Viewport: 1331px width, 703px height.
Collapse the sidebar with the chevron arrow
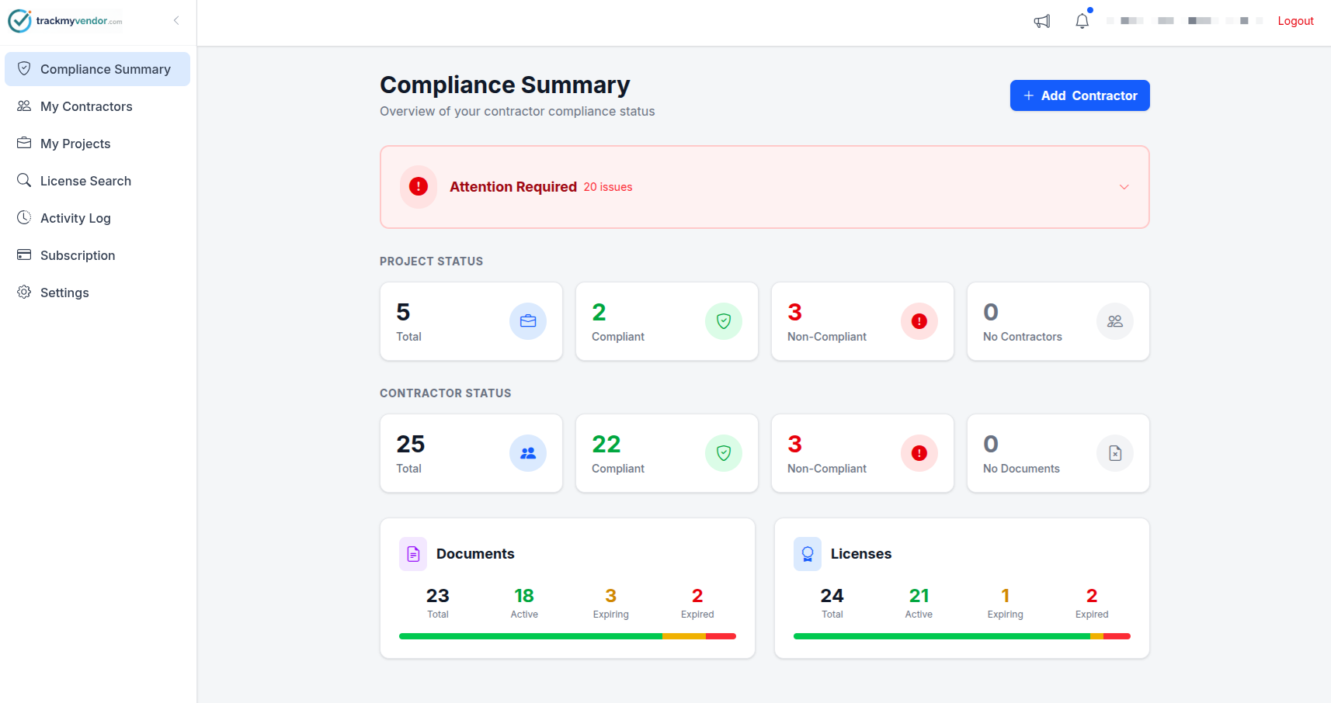(x=176, y=20)
